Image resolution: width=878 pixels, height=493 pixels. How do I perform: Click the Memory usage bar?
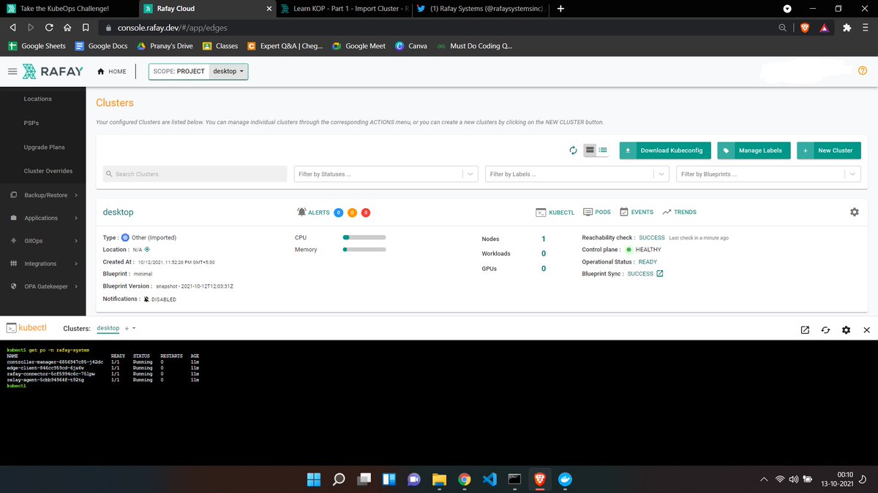point(364,250)
